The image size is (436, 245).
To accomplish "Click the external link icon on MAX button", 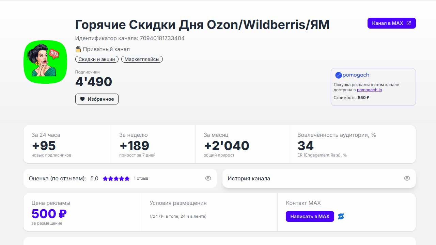I will click(409, 23).
